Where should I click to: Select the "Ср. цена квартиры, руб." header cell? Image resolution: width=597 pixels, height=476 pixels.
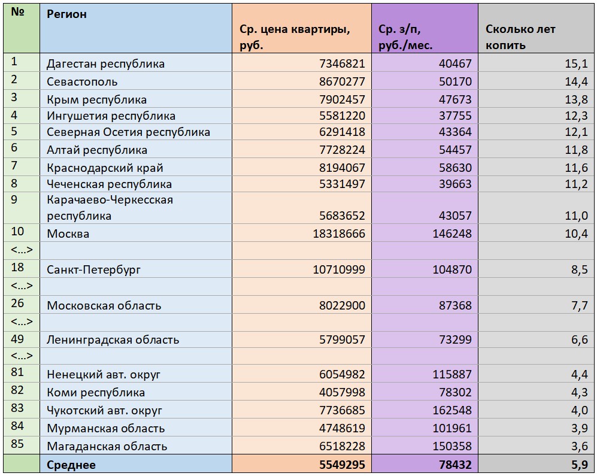click(x=295, y=37)
